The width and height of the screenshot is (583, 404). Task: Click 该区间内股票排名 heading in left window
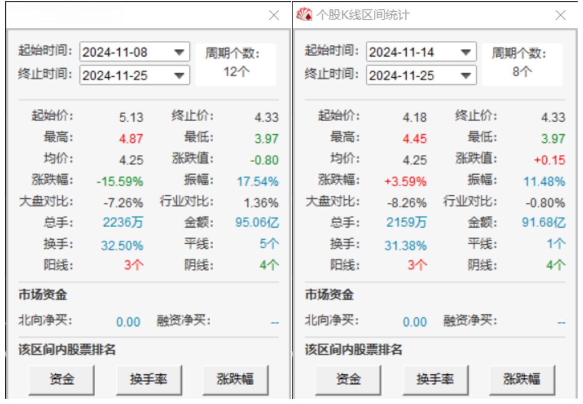(x=67, y=349)
